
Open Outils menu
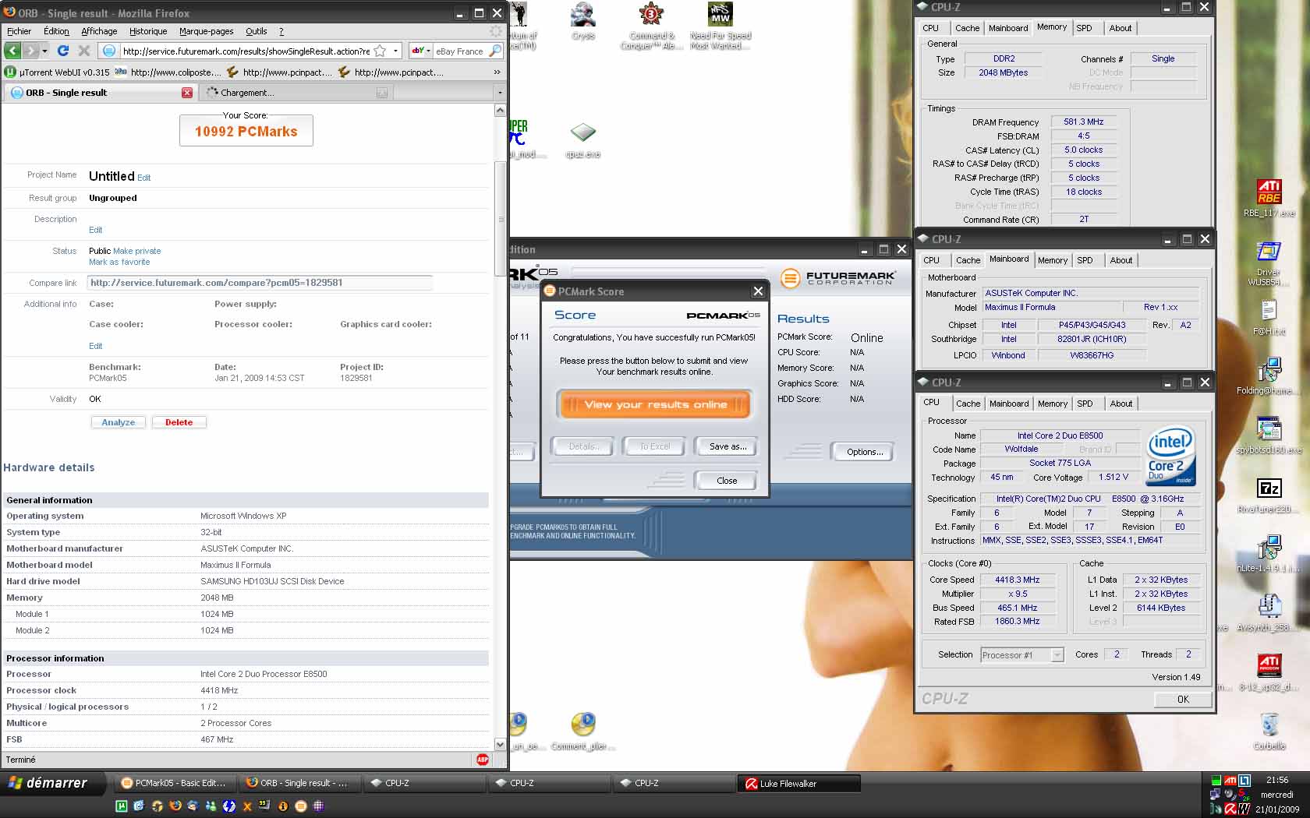point(256,31)
